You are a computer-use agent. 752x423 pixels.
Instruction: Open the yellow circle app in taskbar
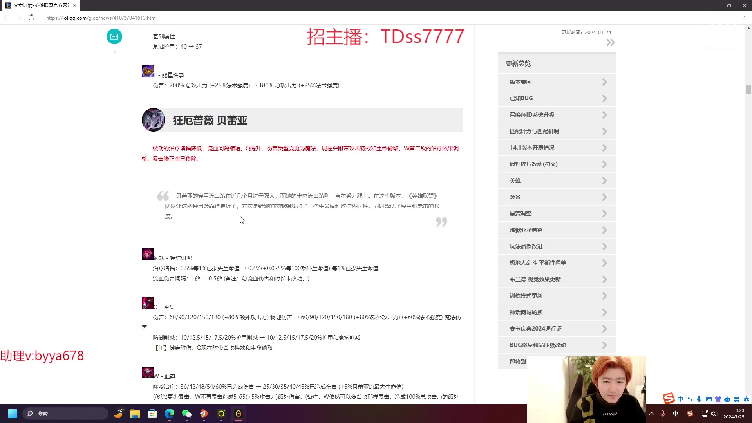(221, 414)
